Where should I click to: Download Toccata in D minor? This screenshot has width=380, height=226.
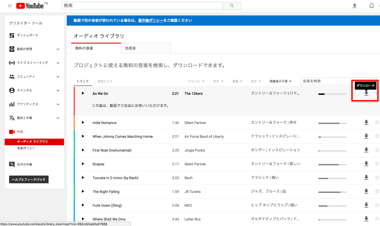point(366,177)
